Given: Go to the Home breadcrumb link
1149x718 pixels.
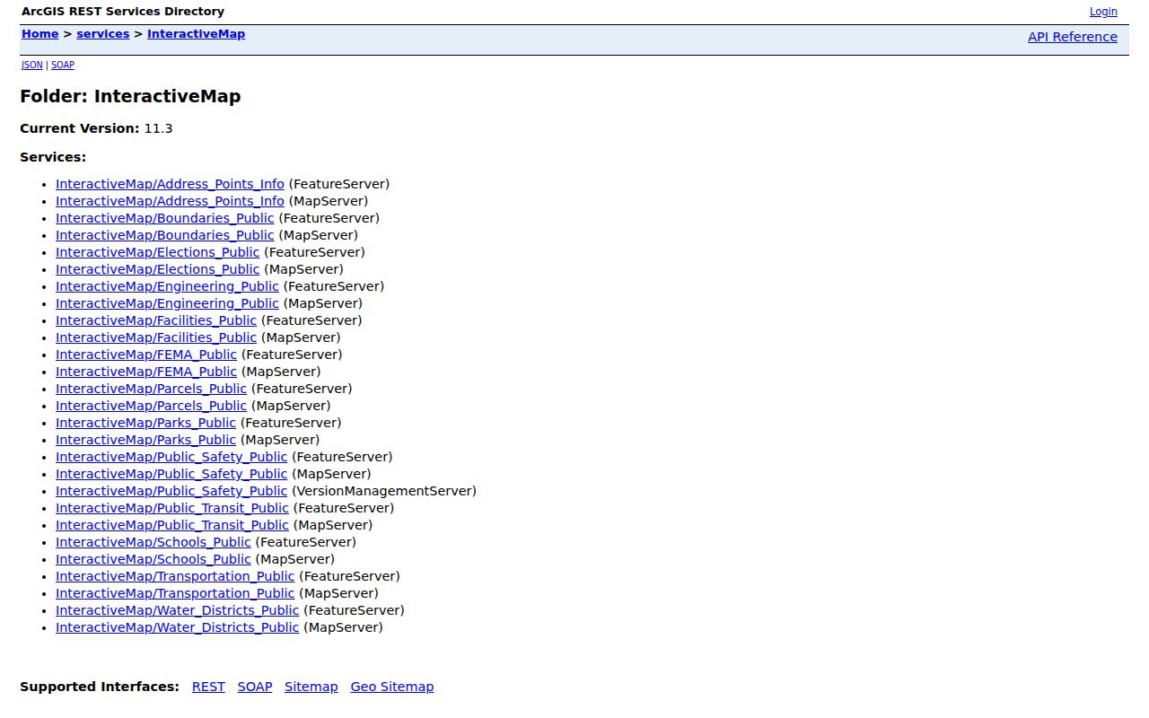Looking at the screenshot, I should pyautogui.click(x=39, y=34).
